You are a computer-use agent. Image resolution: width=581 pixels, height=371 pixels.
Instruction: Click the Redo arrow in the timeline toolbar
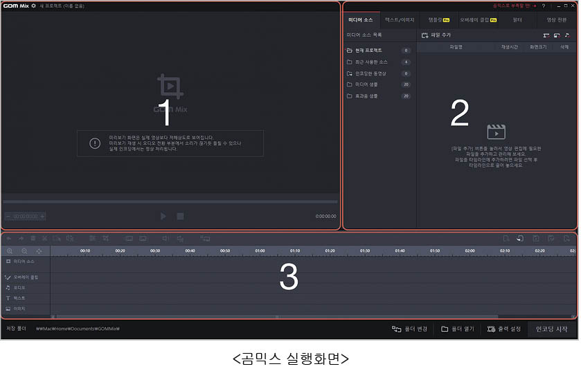tap(21, 239)
